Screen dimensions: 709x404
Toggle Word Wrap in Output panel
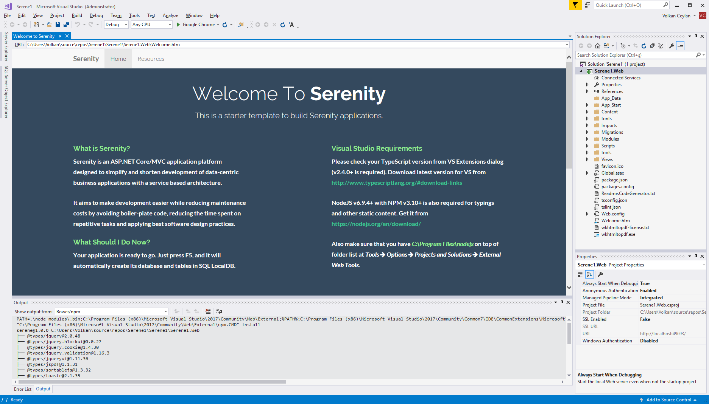[x=219, y=311]
